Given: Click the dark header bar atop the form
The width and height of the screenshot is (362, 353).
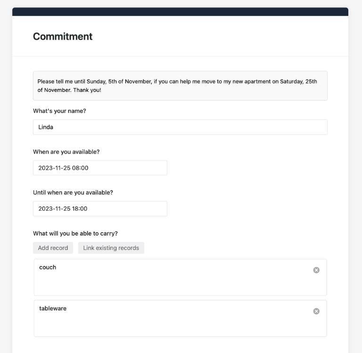Looking at the screenshot, I should tap(180, 12).
